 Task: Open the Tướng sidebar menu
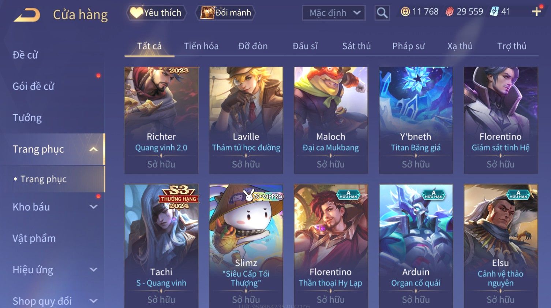tap(27, 118)
